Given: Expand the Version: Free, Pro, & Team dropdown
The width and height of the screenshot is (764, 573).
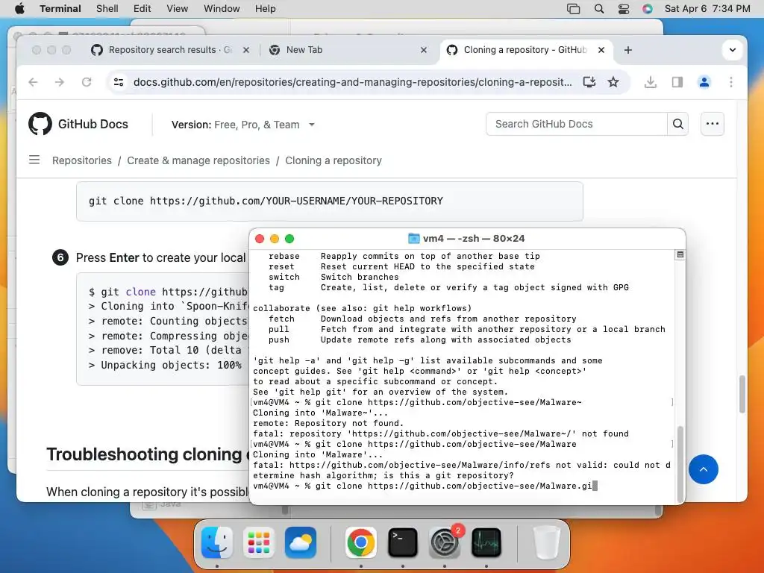Looking at the screenshot, I should coord(242,125).
